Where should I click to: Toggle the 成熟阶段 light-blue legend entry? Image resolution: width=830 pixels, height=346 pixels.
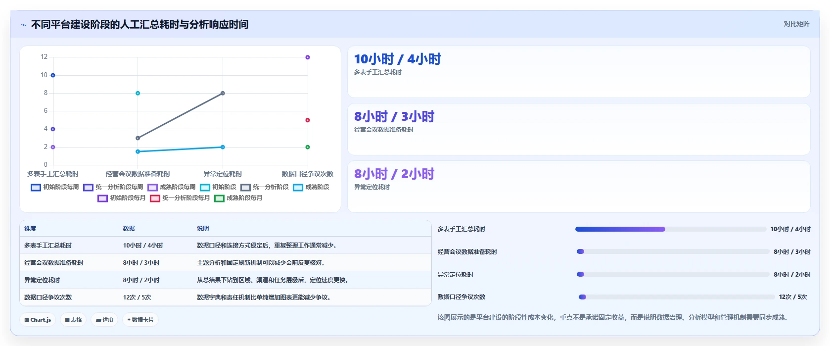(311, 187)
